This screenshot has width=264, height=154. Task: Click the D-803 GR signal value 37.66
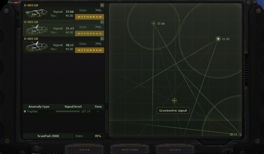70,12
